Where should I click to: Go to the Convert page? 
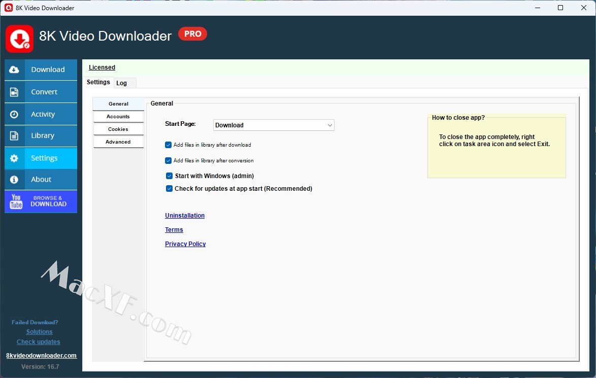(x=41, y=92)
